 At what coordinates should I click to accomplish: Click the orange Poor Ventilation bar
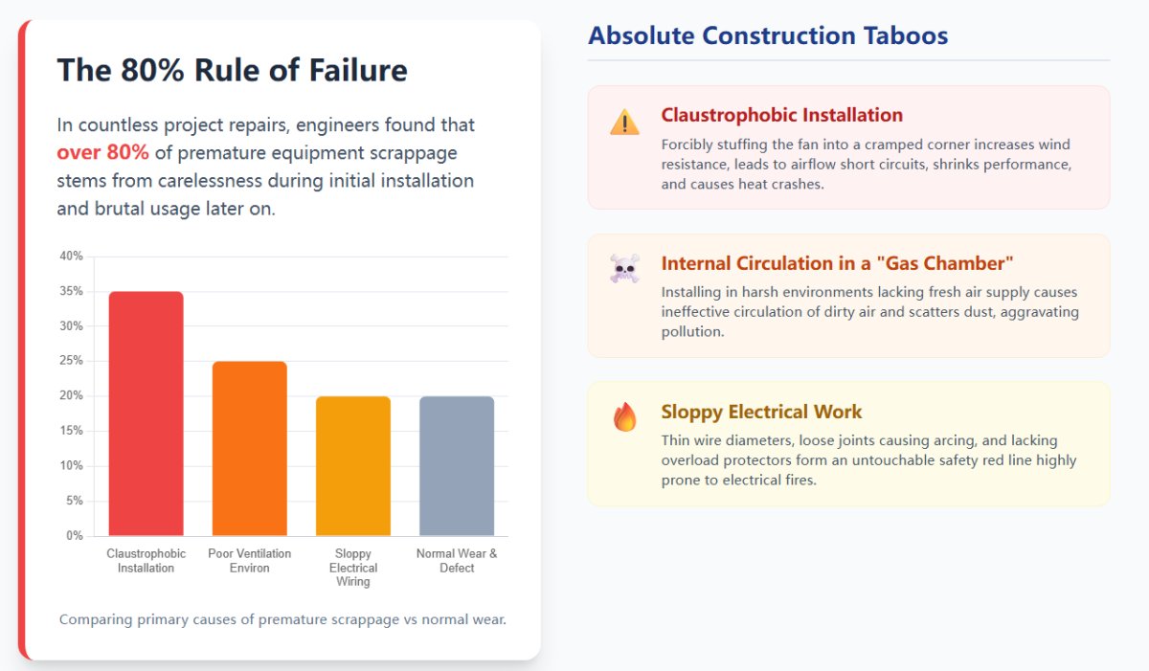pos(249,448)
